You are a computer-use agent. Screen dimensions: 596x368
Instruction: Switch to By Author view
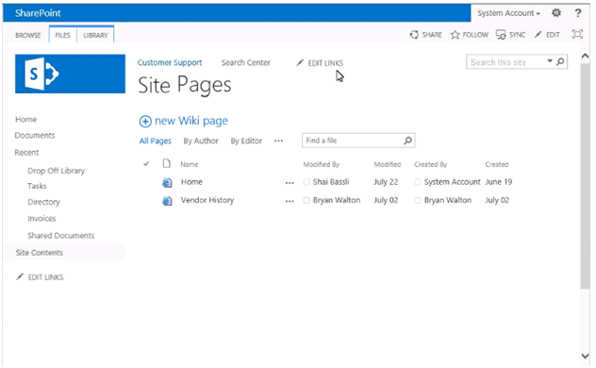pyautogui.click(x=201, y=141)
